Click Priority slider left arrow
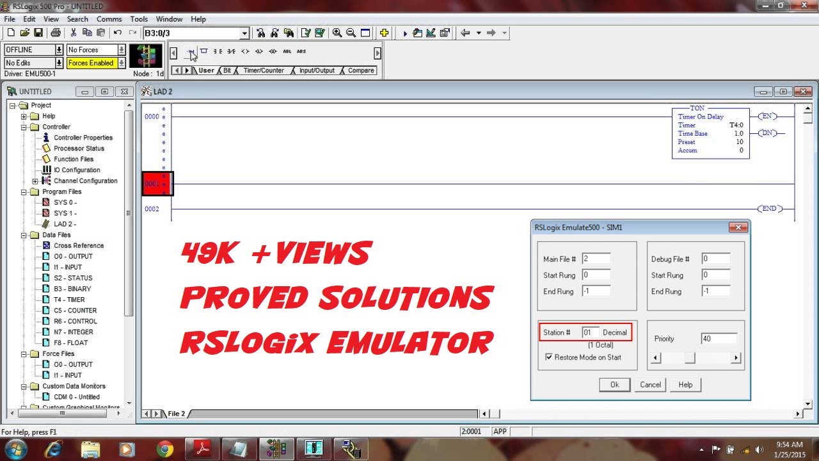 [655, 358]
